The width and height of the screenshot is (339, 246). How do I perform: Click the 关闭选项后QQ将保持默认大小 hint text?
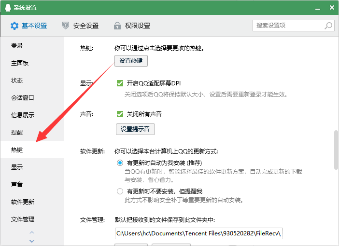(206, 95)
